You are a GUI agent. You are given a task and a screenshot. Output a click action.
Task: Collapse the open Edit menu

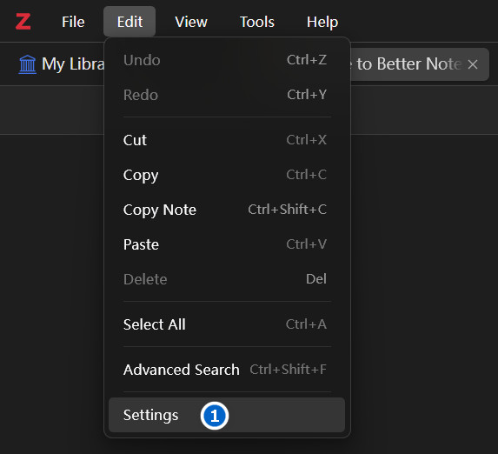[x=129, y=22]
